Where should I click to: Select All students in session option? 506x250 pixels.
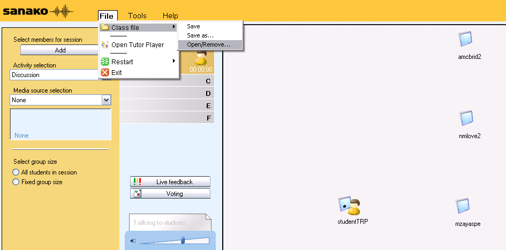16,172
